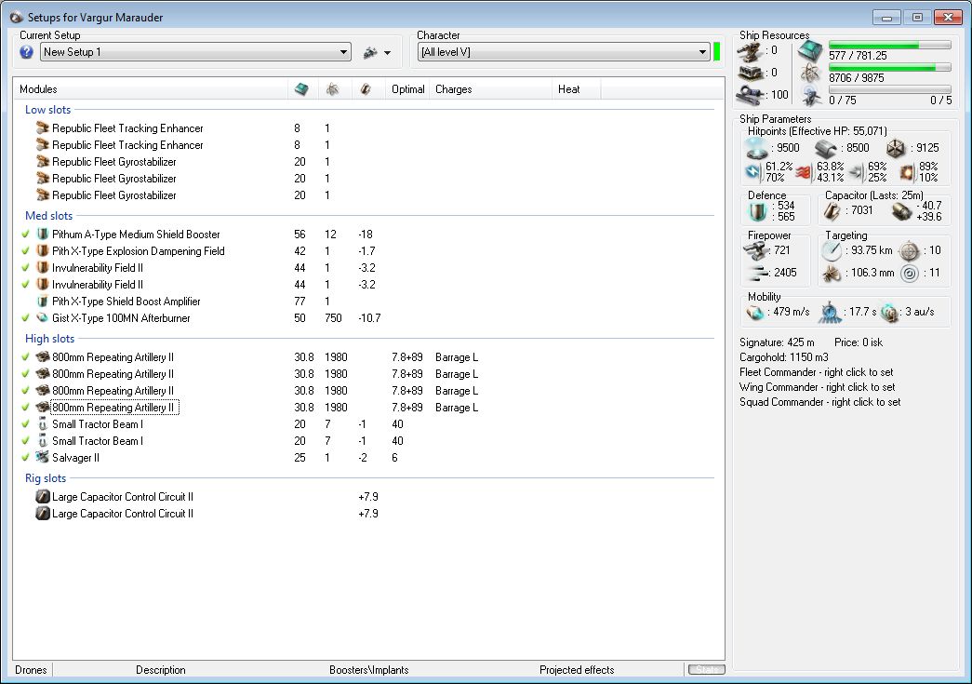972x684 pixels.
Task: Click the blue help icon beside Current Setup
Action: pyautogui.click(x=26, y=52)
